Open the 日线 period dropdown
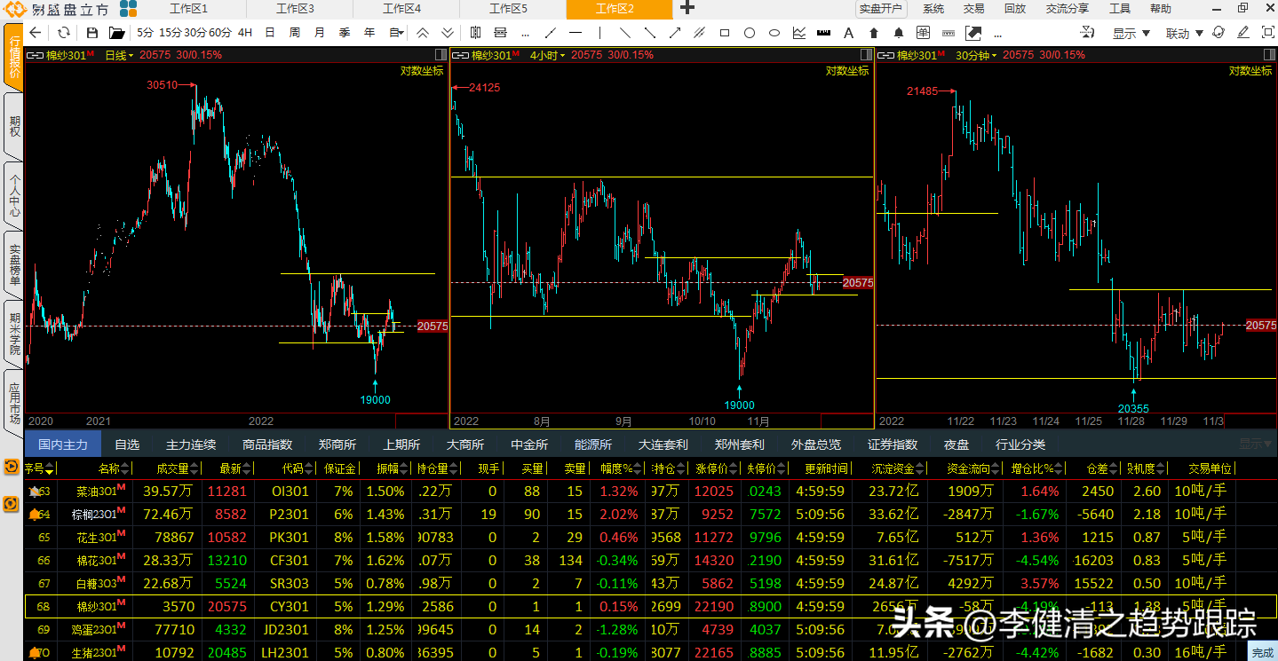The image size is (1278, 661). click(x=119, y=55)
